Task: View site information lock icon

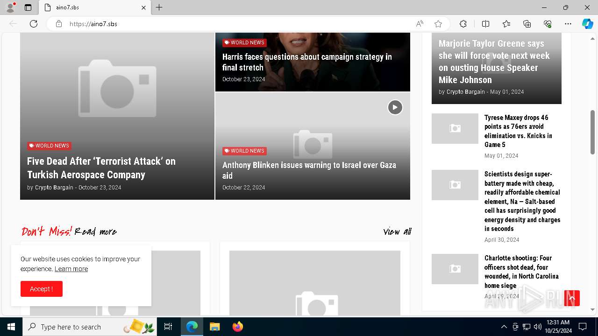Action: tap(59, 24)
